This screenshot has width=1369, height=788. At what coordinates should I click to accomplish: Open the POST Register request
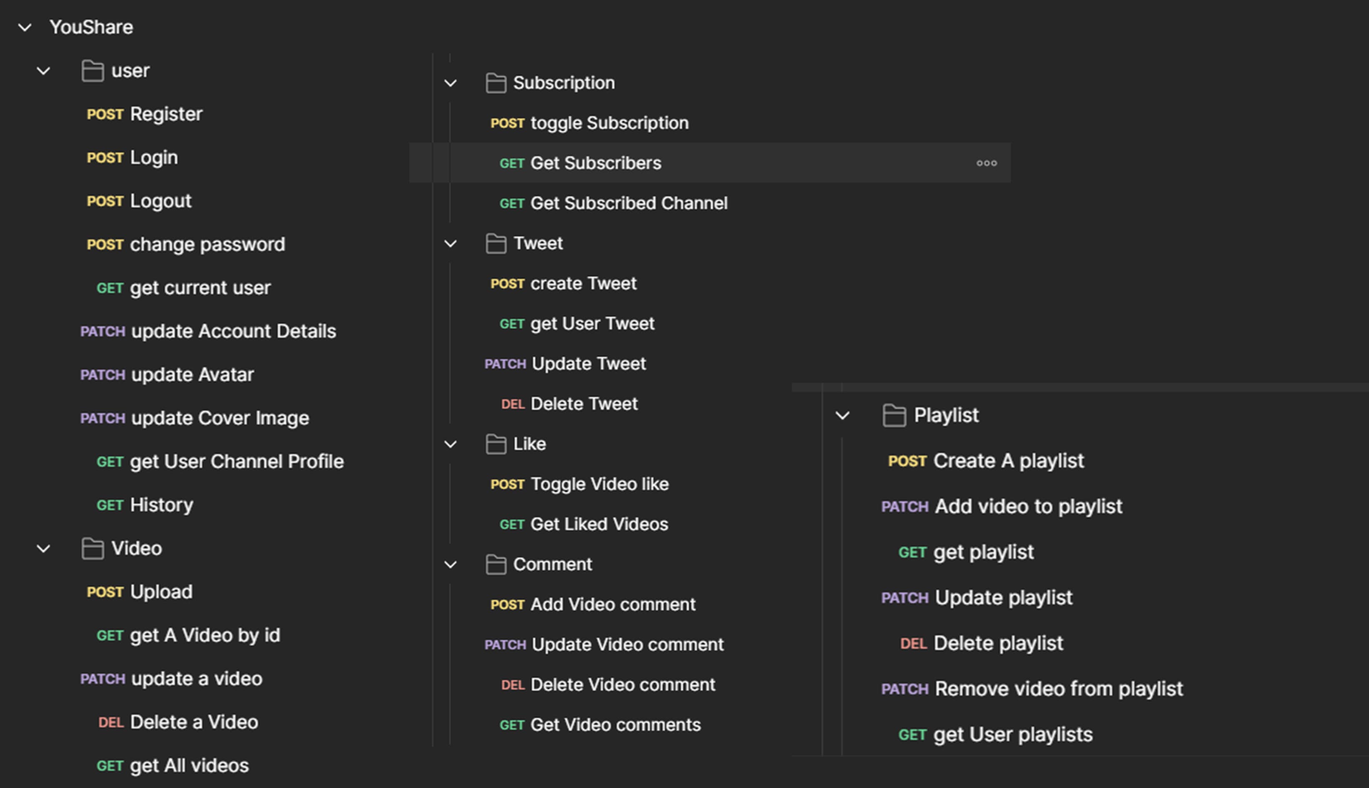(x=165, y=114)
